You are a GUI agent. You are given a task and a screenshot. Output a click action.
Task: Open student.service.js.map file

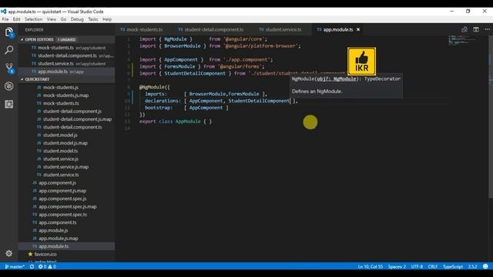click(x=67, y=167)
